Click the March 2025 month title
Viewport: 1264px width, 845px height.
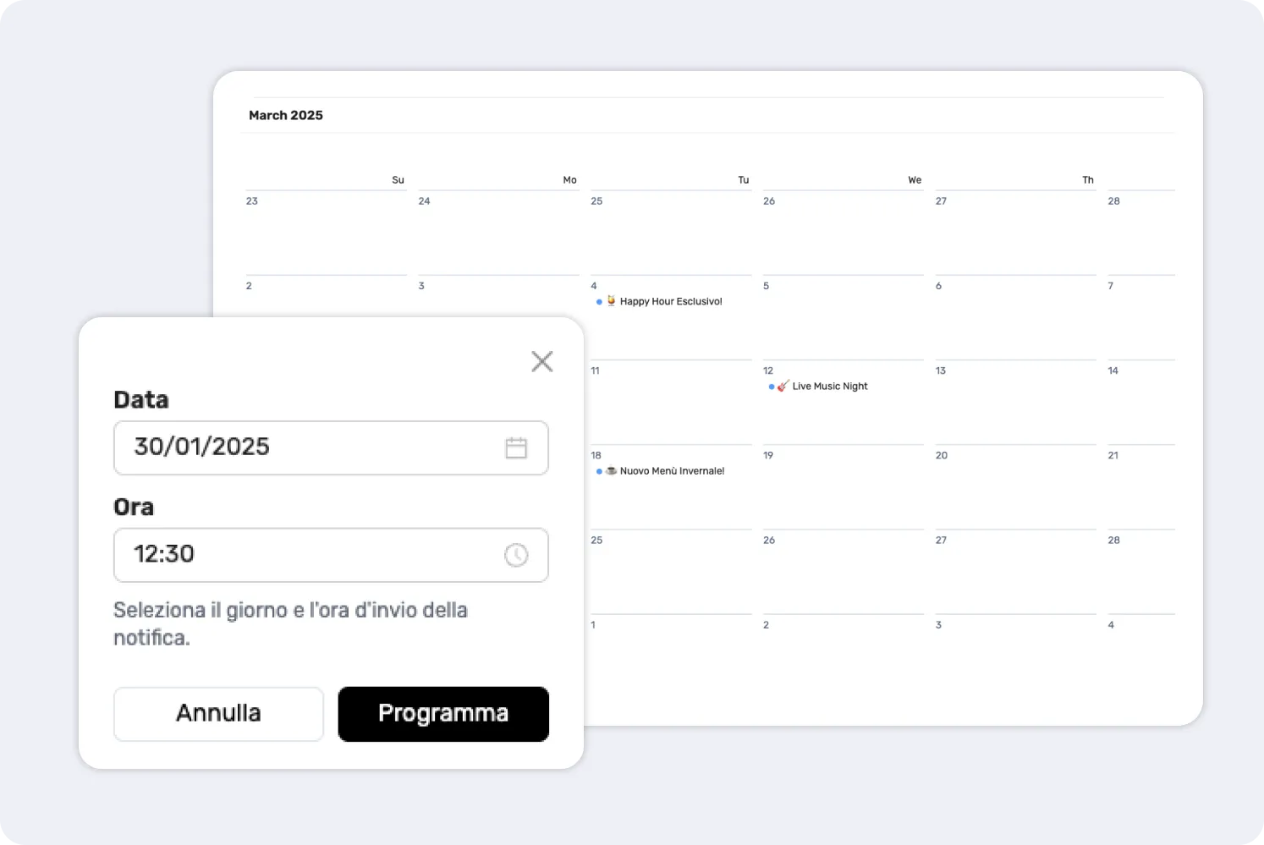click(x=286, y=115)
